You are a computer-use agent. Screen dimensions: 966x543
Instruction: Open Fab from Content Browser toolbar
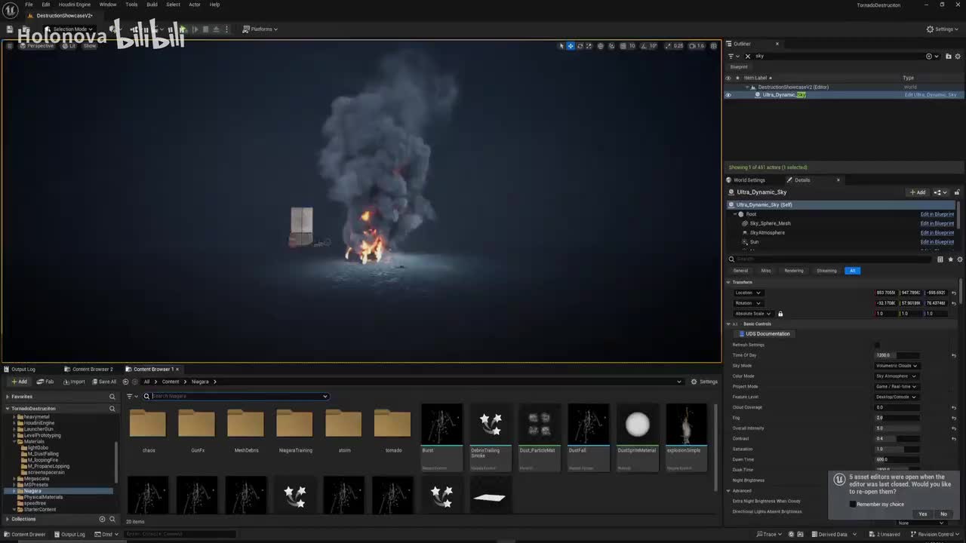[x=45, y=382]
